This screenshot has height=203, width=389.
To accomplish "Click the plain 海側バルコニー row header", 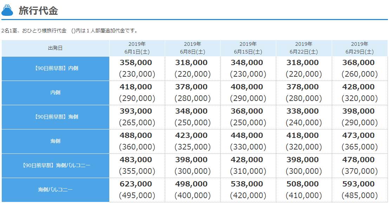I will pyautogui.click(x=55, y=190).
